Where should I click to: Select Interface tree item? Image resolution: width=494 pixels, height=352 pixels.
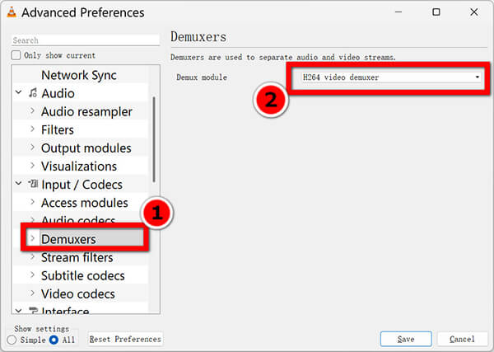click(x=65, y=311)
